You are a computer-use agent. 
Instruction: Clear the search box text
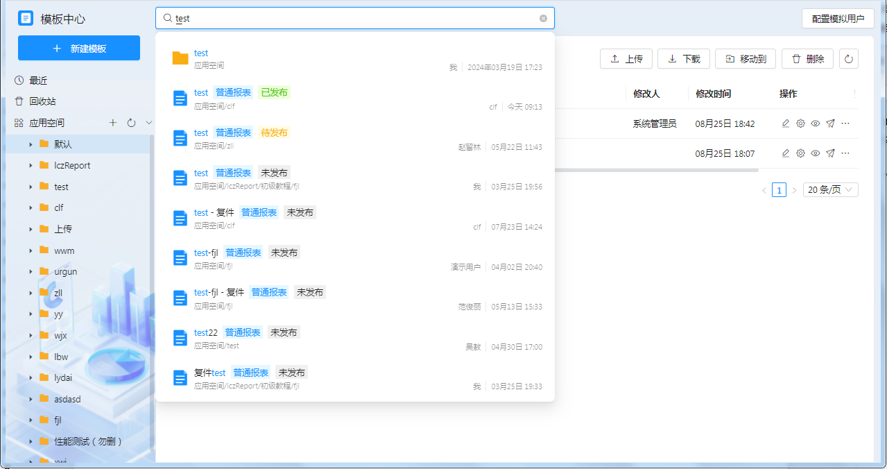(543, 19)
